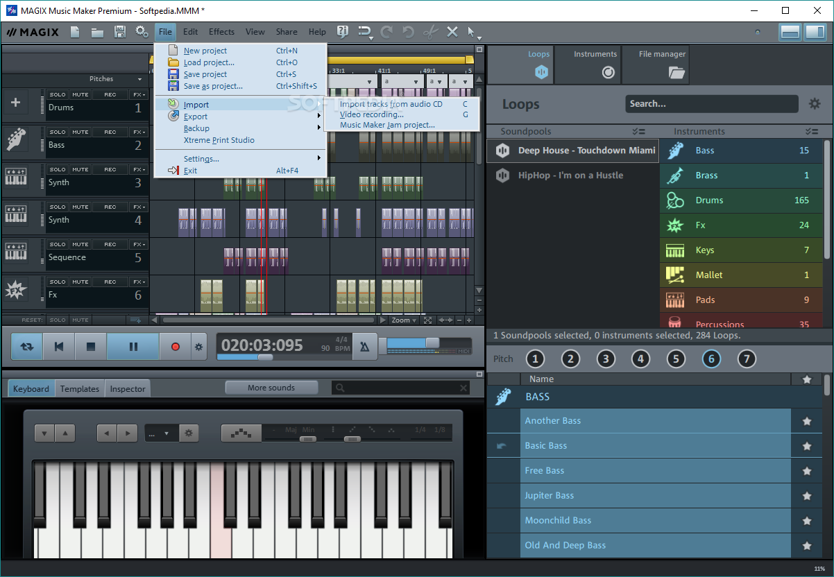Click the Bass track guitar icon
Image resolution: width=834 pixels, height=577 pixels.
click(x=16, y=139)
